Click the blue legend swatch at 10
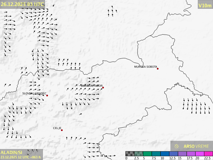Screen dimensions: 213x160 coord(164,154)
